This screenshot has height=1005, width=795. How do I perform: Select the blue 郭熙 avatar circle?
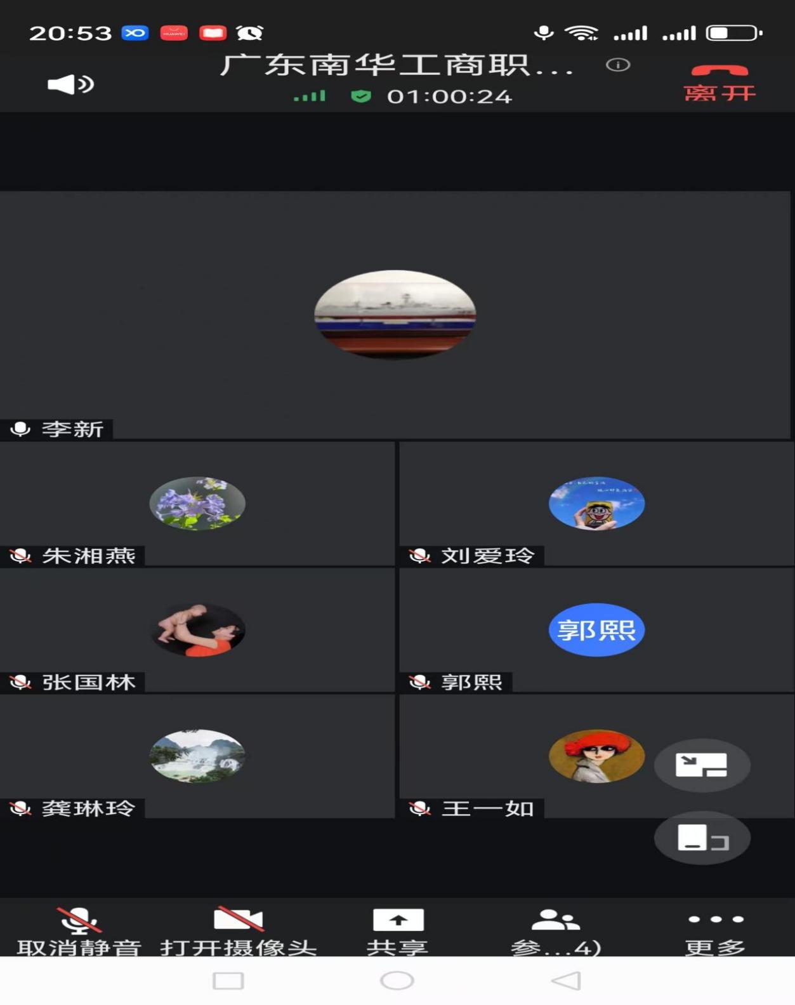tap(596, 630)
